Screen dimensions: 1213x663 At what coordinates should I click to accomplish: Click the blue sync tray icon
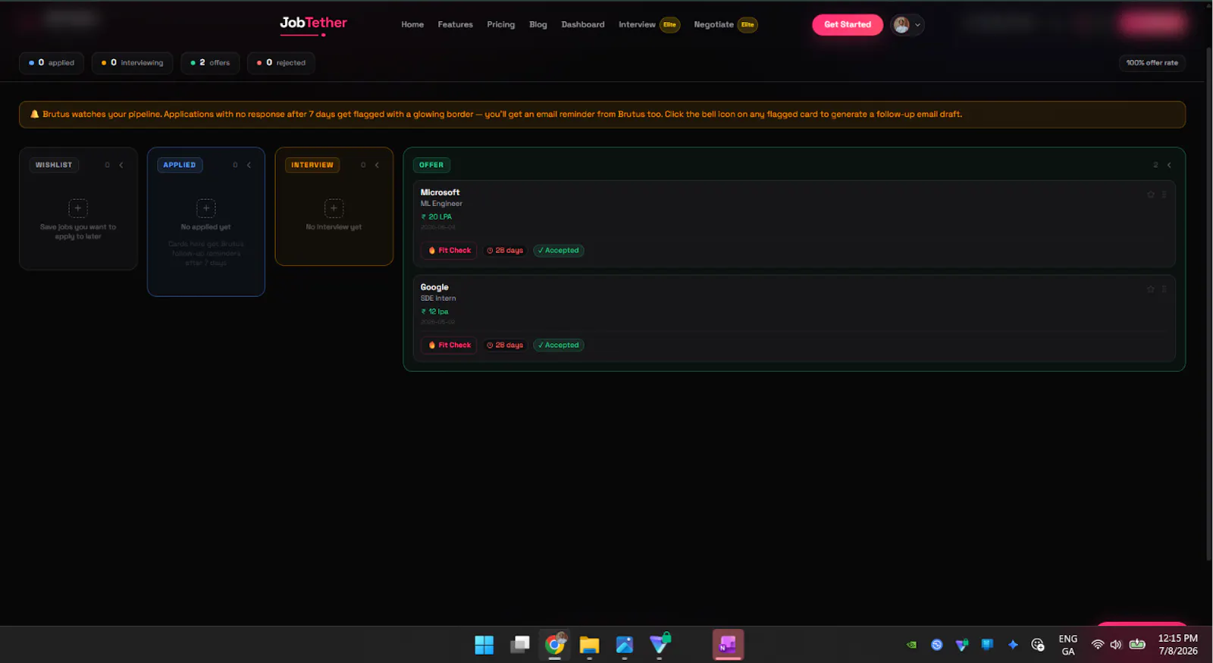click(x=937, y=645)
